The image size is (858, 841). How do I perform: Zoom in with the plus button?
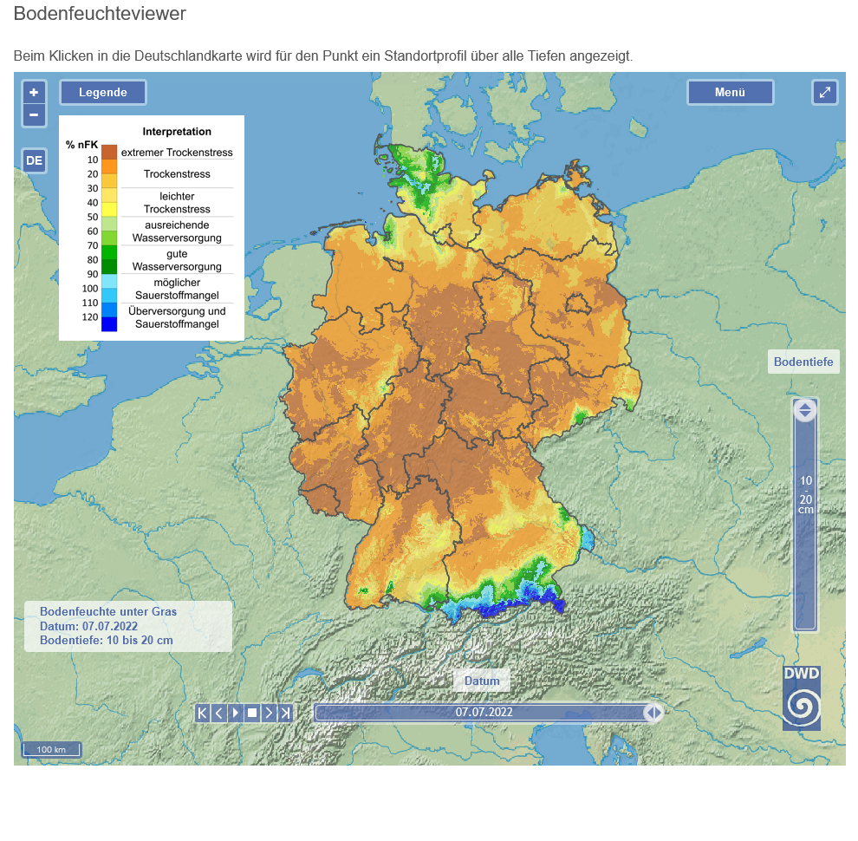(34, 92)
